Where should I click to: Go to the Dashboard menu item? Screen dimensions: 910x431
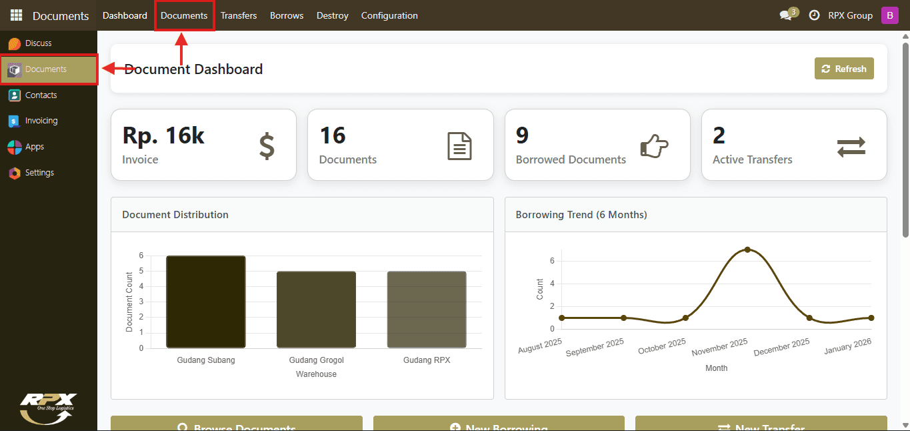[x=125, y=15]
